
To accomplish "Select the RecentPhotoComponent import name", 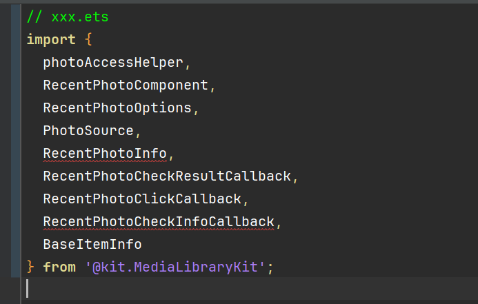I will (126, 85).
